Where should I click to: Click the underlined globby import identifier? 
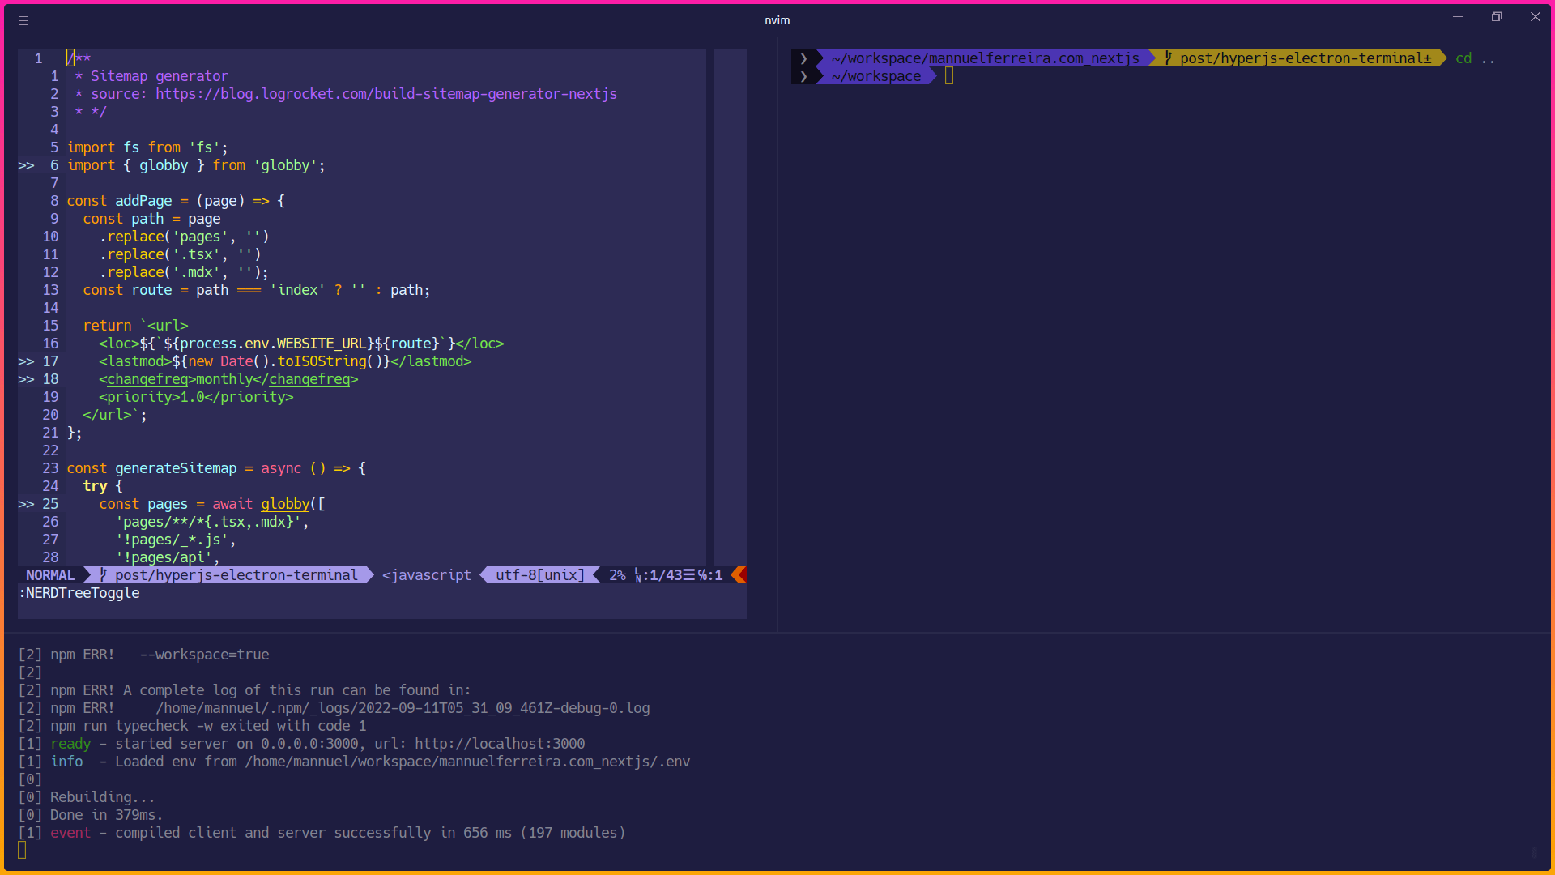pyautogui.click(x=164, y=165)
